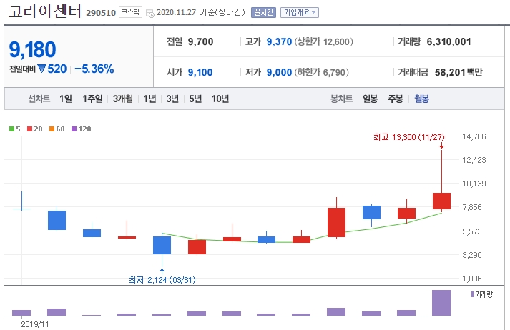510x330 pixels.
Task: Click the 시가 value 9,100
Action: [200, 72]
